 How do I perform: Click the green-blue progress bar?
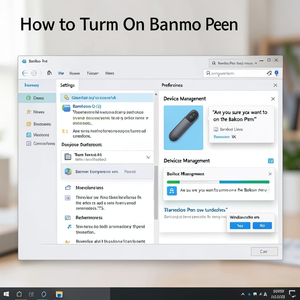coord(218,182)
